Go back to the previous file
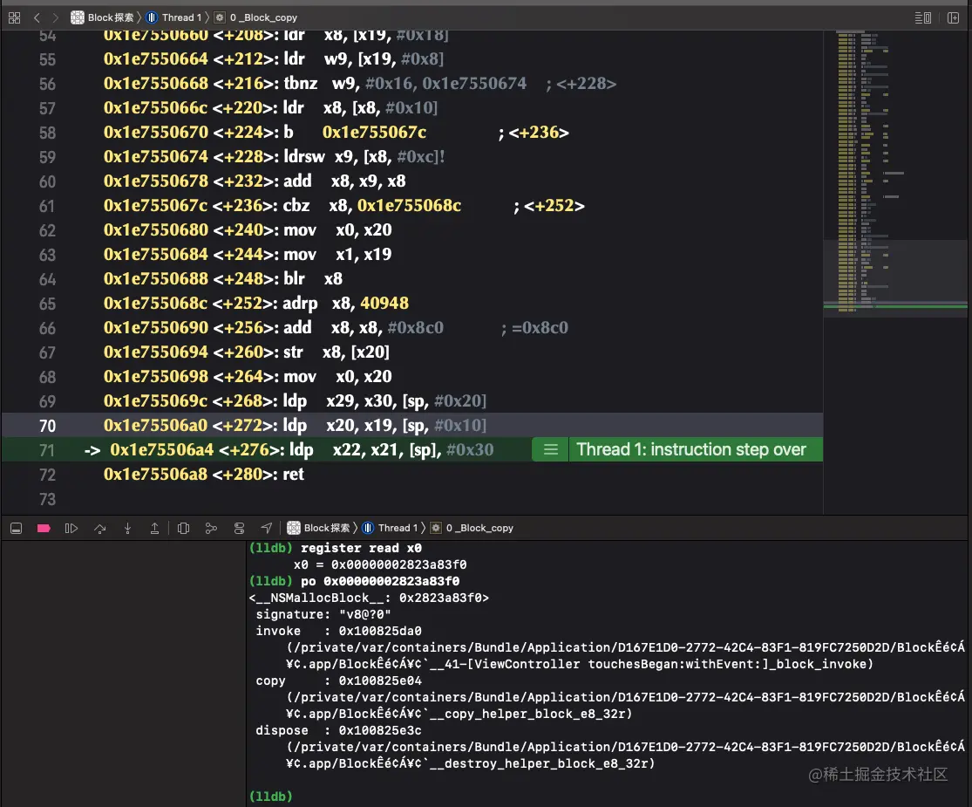 [x=37, y=17]
